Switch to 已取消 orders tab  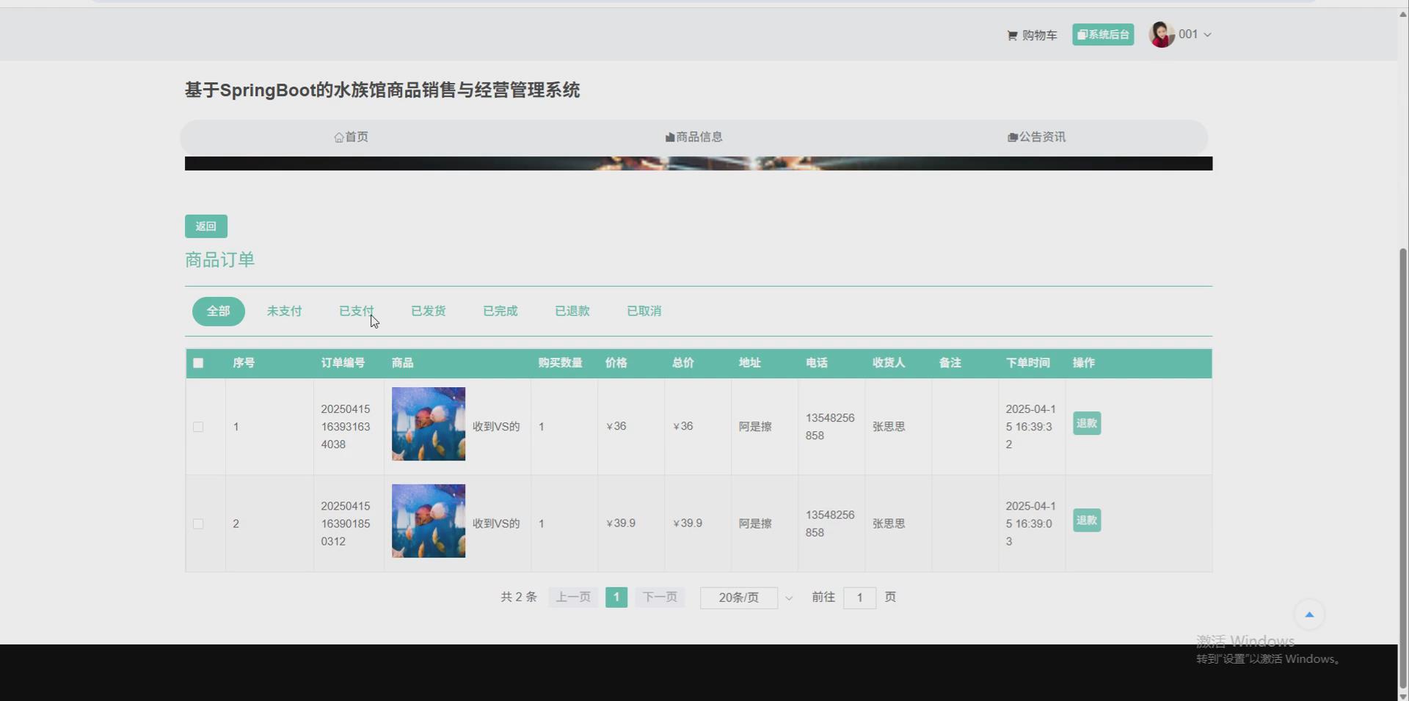click(x=644, y=311)
